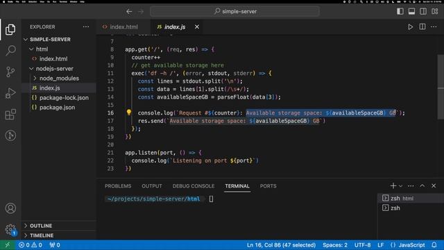
Task: Expand the node_modules folder
Action: (x=59, y=78)
